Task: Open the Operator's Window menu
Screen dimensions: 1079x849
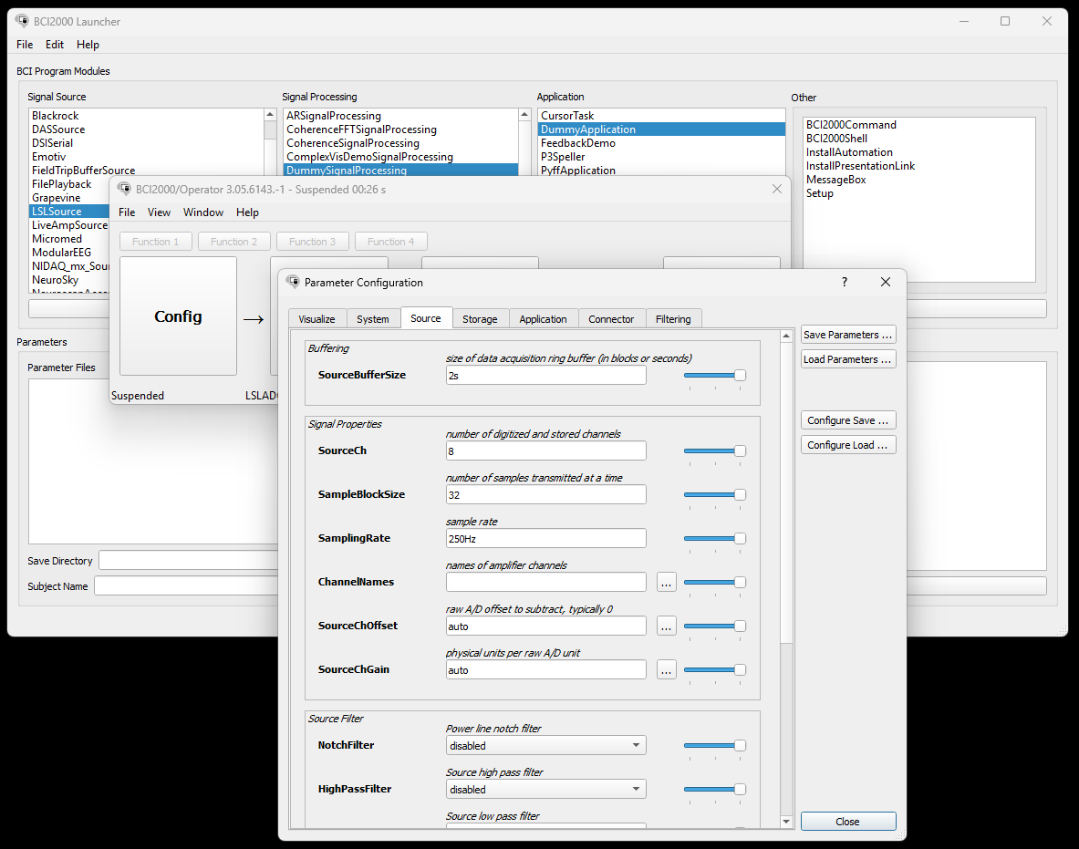Action: pos(202,212)
